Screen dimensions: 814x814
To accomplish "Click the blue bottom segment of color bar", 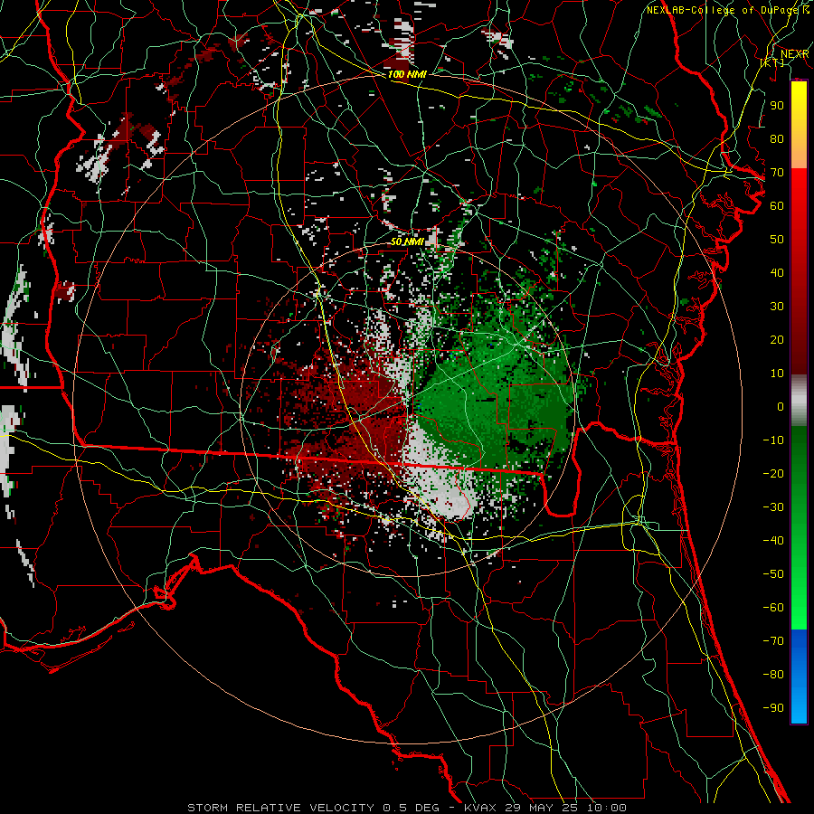I will pyautogui.click(x=799, y=676).
